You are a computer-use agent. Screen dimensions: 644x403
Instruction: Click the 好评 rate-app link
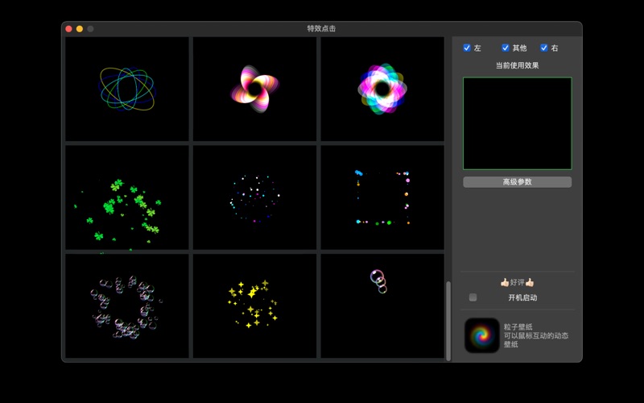tap(517, 282)
